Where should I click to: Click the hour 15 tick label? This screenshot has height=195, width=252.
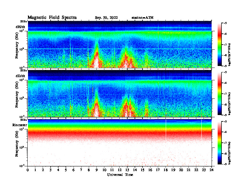pyautogui.click(x=143, y=170)
